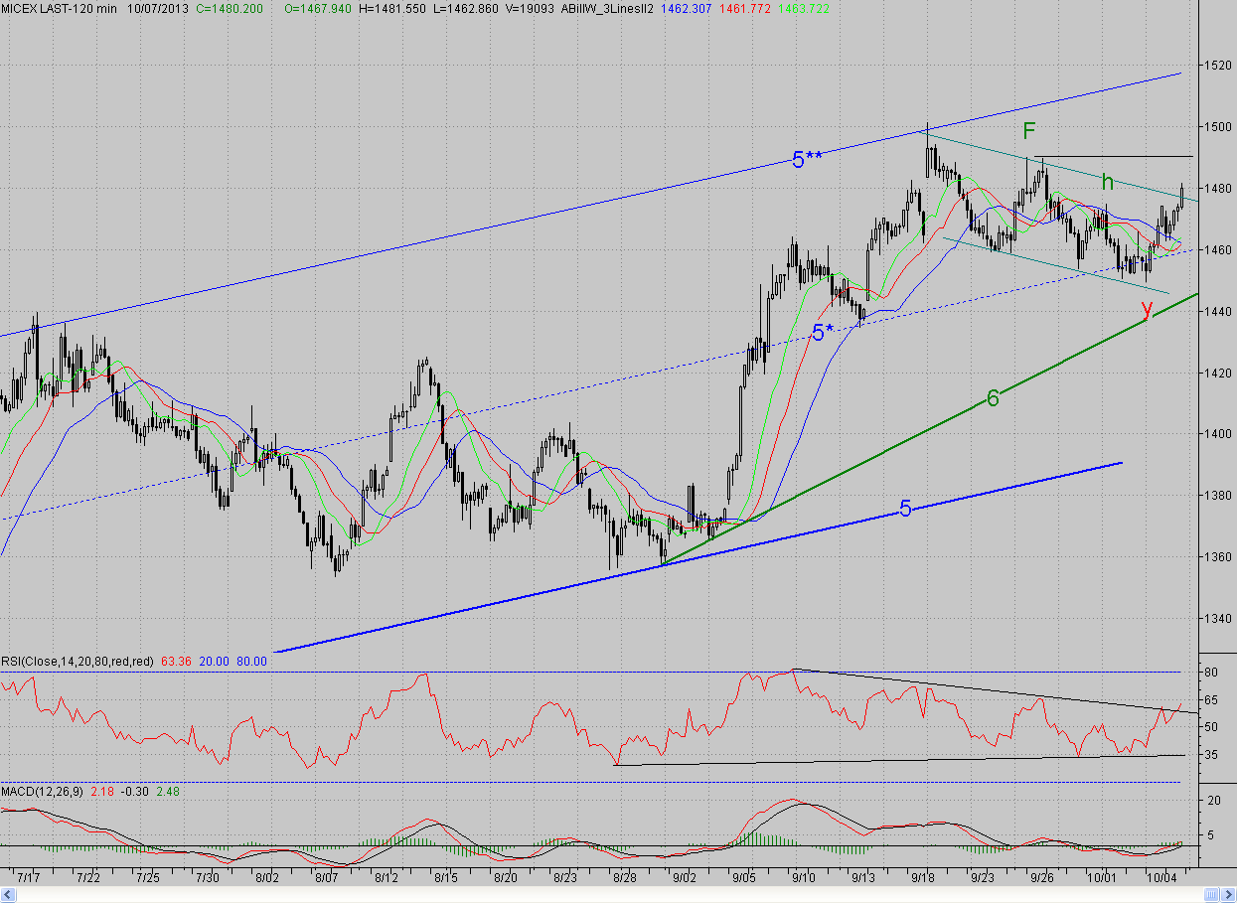
Task: Click the 1440 price axis label
Action: tap(1217, 312)
